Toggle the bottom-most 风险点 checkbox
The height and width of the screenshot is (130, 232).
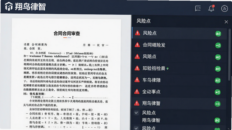[136, 128]
